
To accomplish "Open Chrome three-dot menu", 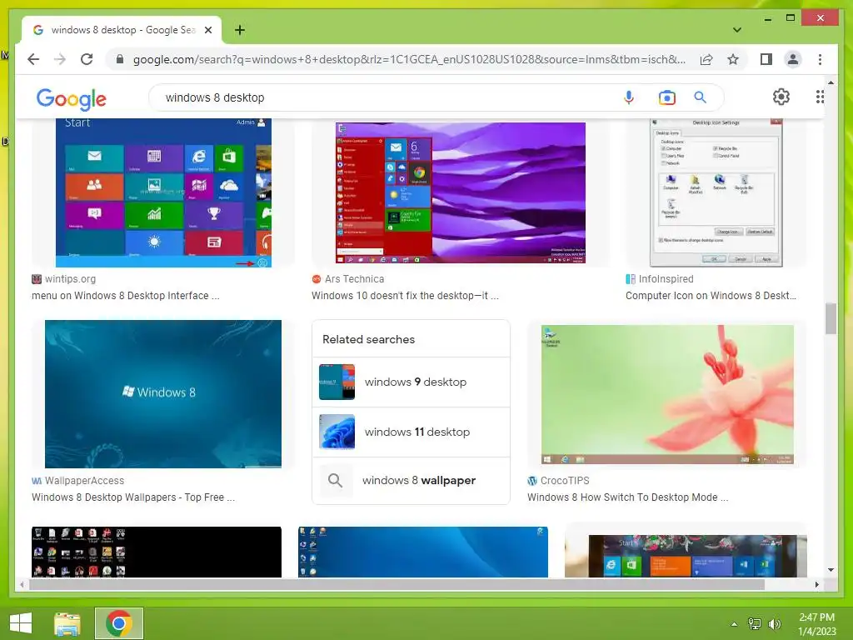I will point(820,59).
